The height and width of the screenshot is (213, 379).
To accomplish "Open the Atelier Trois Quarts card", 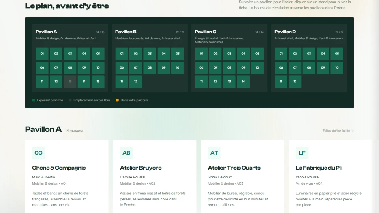I will coord(242,176).
